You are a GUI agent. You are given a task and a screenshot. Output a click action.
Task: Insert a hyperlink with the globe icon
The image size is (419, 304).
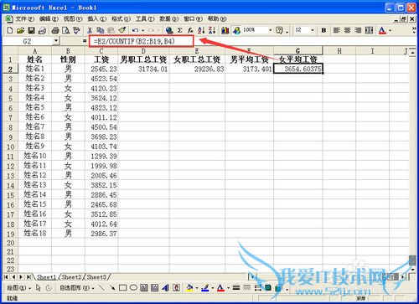point(169,30)
